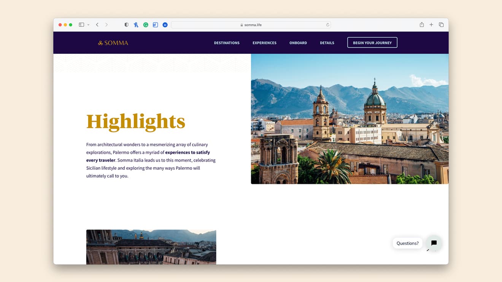Go forward to the next page

[106, 25]
